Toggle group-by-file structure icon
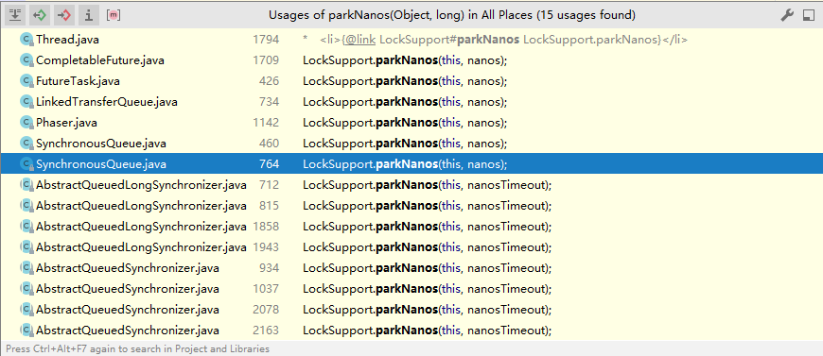The width and height of the screenshot is (823, 356). (x=16, y=15)
